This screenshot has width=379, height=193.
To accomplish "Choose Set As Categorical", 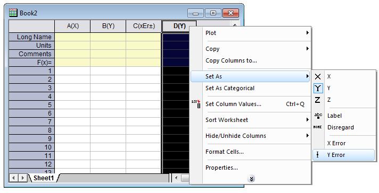I will tap(230, 88).
